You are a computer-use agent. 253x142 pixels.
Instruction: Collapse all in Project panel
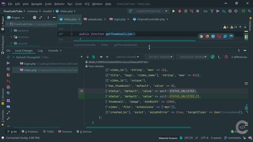[40, 17]
